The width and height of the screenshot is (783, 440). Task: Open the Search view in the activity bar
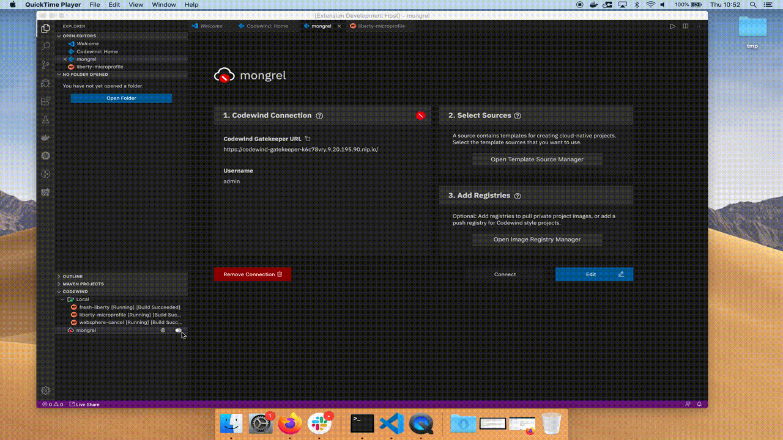45,46
